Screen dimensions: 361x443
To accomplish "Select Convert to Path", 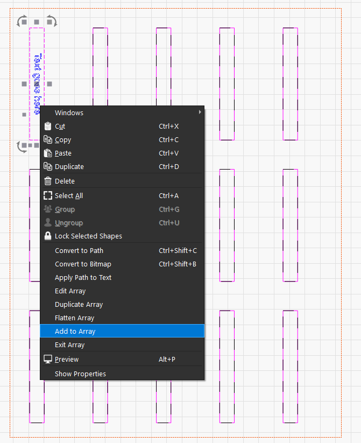I will click(79, 251).
